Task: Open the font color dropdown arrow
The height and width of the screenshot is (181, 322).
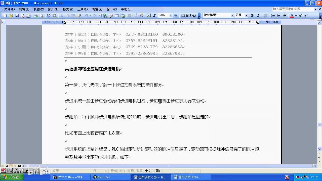Action: coord(296,16)
